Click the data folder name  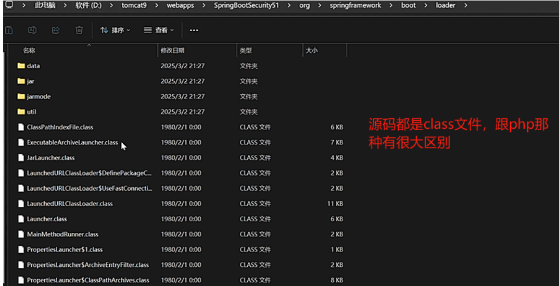point(33,66)
